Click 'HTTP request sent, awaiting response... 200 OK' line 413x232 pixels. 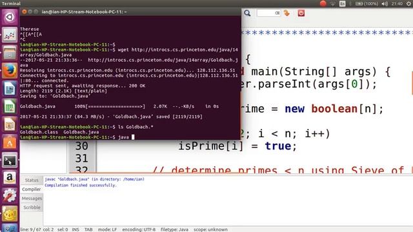point(83,86)
